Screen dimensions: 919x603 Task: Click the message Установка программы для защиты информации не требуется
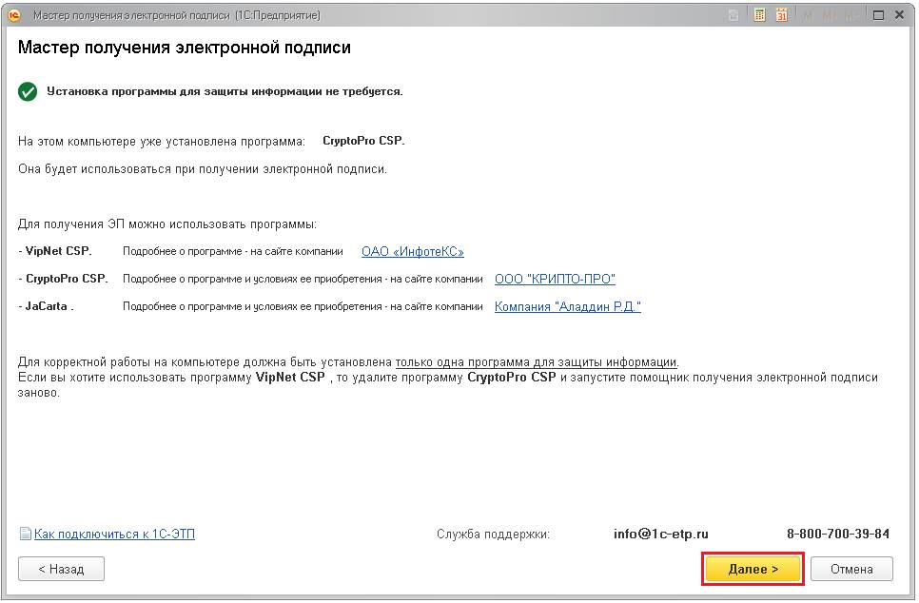tap(225, 91)
